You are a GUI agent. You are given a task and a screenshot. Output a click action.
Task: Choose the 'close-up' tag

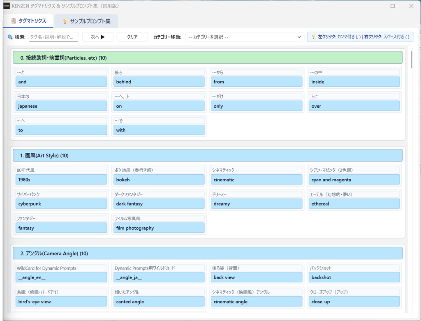[354, 301]
